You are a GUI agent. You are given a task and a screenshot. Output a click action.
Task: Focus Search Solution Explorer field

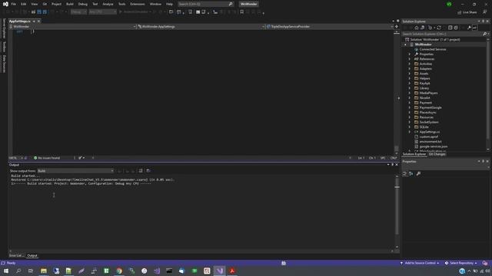coord(443,34)
